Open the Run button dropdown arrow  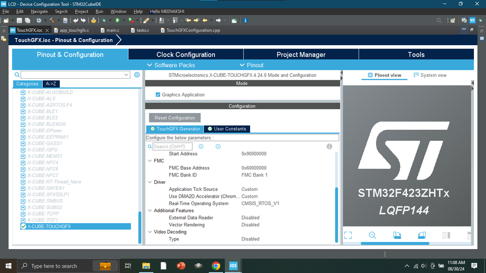coord(124,20)
